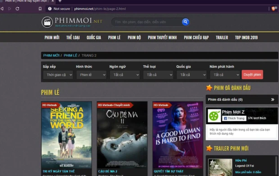Image resolution: width=279 pixels, height=176 pixels.
Task: Open the Quốc gia filter dropdown
Action: (x=191, y=75)
